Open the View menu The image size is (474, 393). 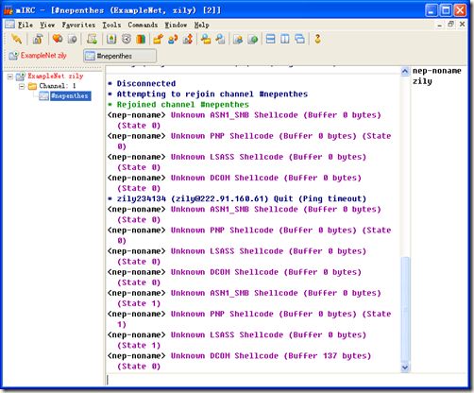(x=47, y=25)
